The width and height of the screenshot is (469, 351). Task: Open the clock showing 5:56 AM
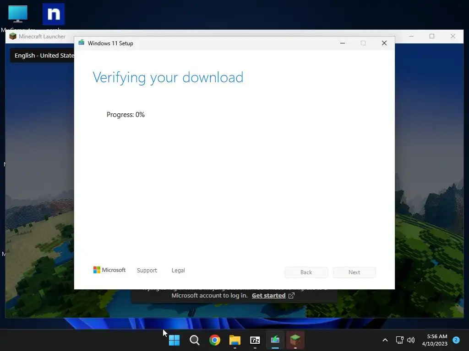[x=435, y=340]
